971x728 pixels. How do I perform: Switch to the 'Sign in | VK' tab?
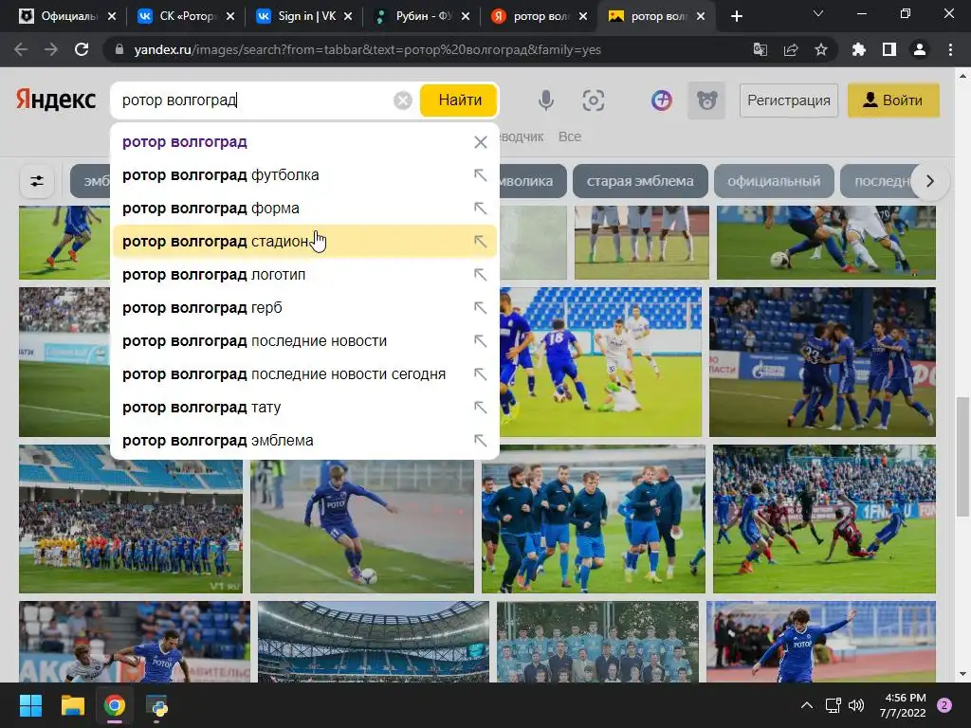point(305,16)
